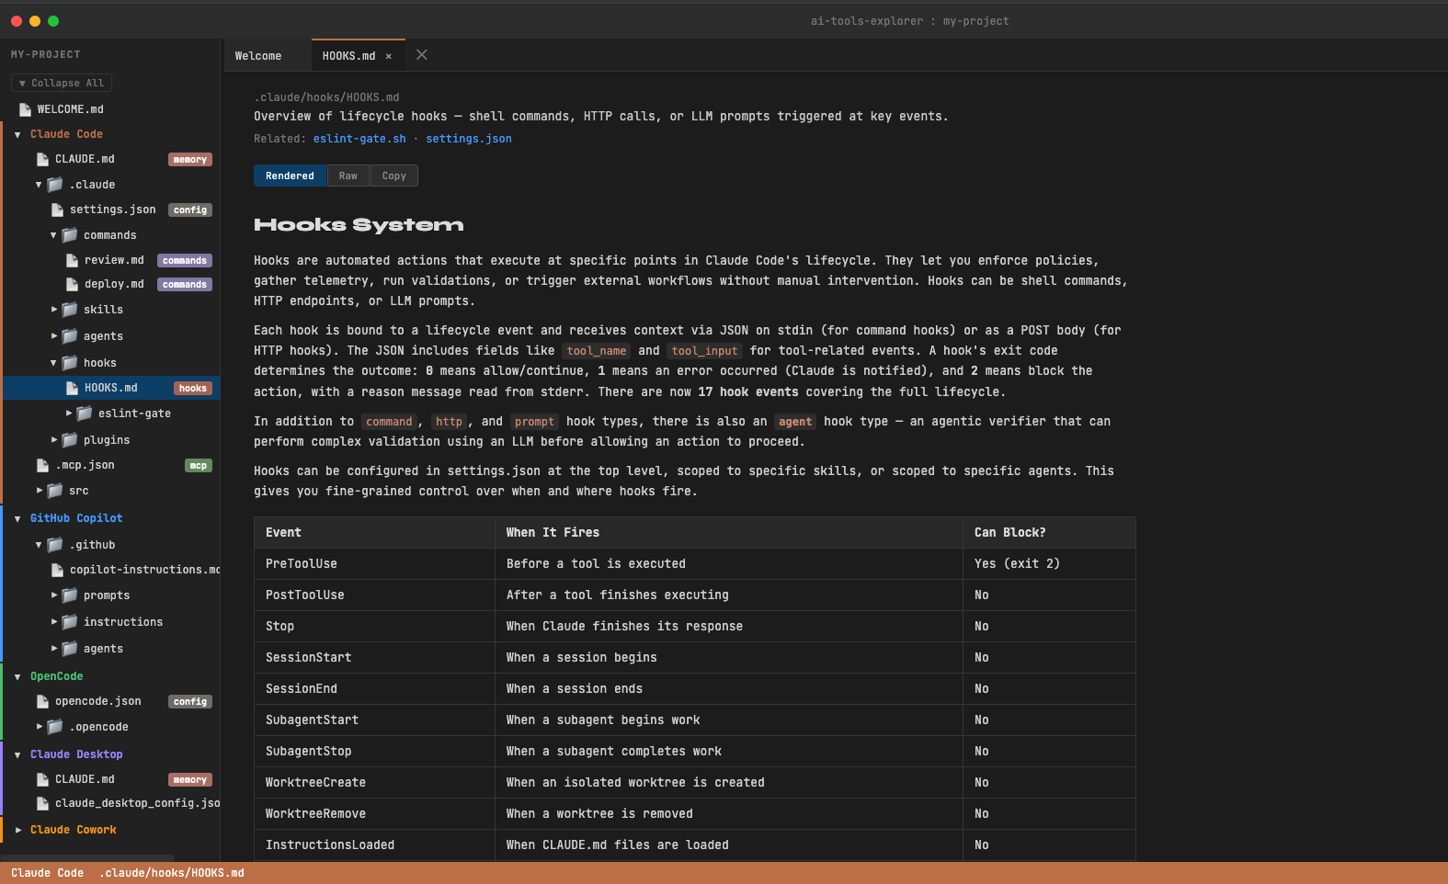Click the plugins folder icon
The image size is (1448, 884).
(x=70, y=440)
